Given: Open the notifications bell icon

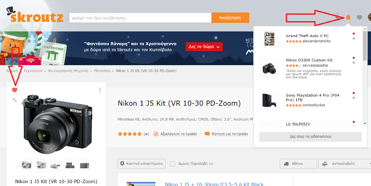Looking at the screenshot, I should [x=348, y=18].
